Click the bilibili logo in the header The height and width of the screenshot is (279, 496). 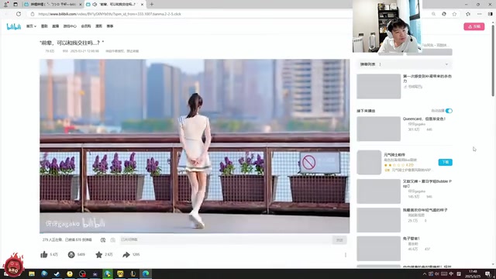tap(14, 26)
